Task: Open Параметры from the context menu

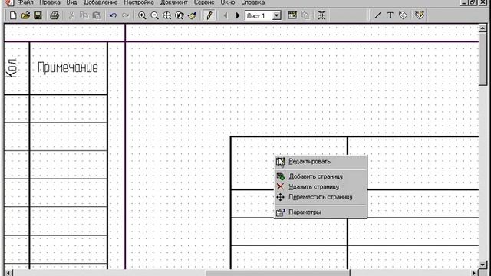Action: click(x=321, y=212)
